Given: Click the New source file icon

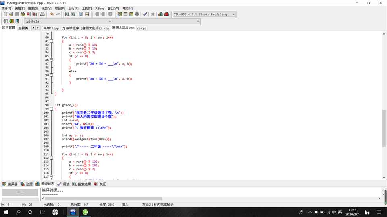Looking at the screenshot, I should pos(5,14).
